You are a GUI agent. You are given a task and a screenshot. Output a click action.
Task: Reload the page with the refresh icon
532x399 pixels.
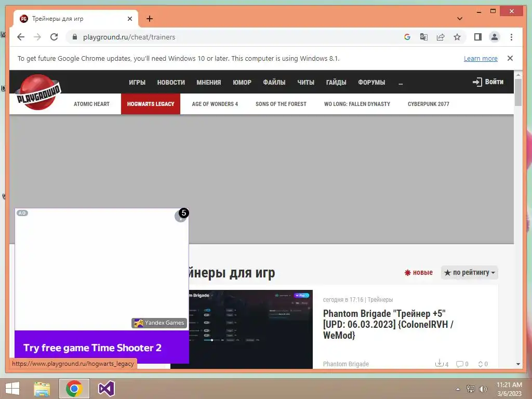pyautogui.click(x=54, y=37)
